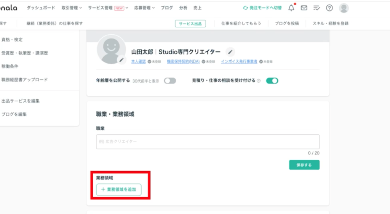Edit the profile photo with pencil icon
Image resolution: width=390 pixels, height=214 pixels.
121,60
